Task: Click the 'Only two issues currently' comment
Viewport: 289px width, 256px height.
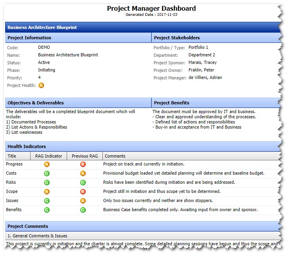Action: (158, 200)
